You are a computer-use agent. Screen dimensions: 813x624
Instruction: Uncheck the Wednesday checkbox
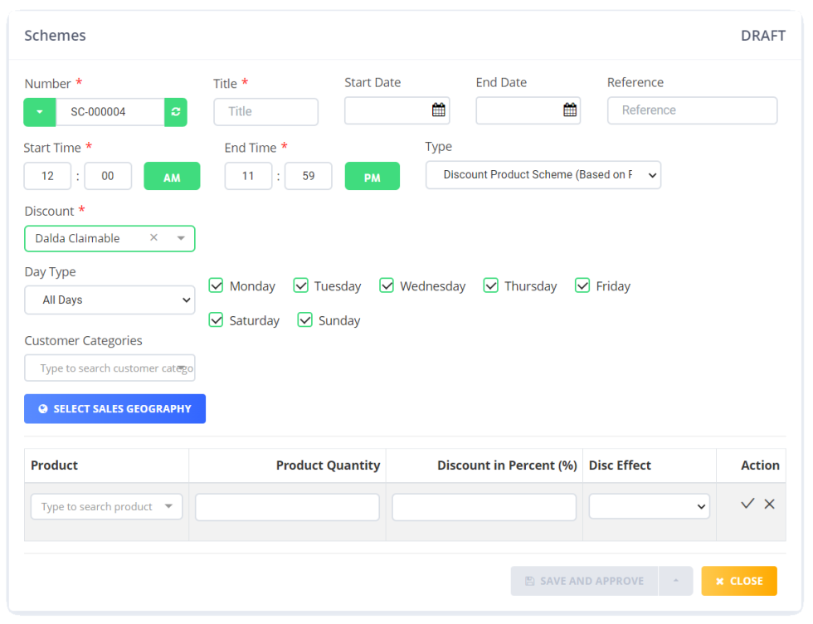click(x=387, y=285)
